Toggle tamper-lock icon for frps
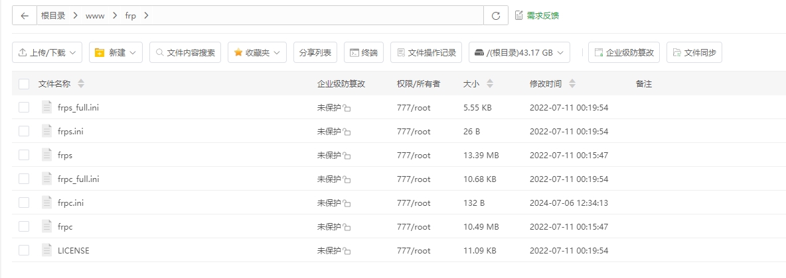The image size is (786, 278). (347, 156)
